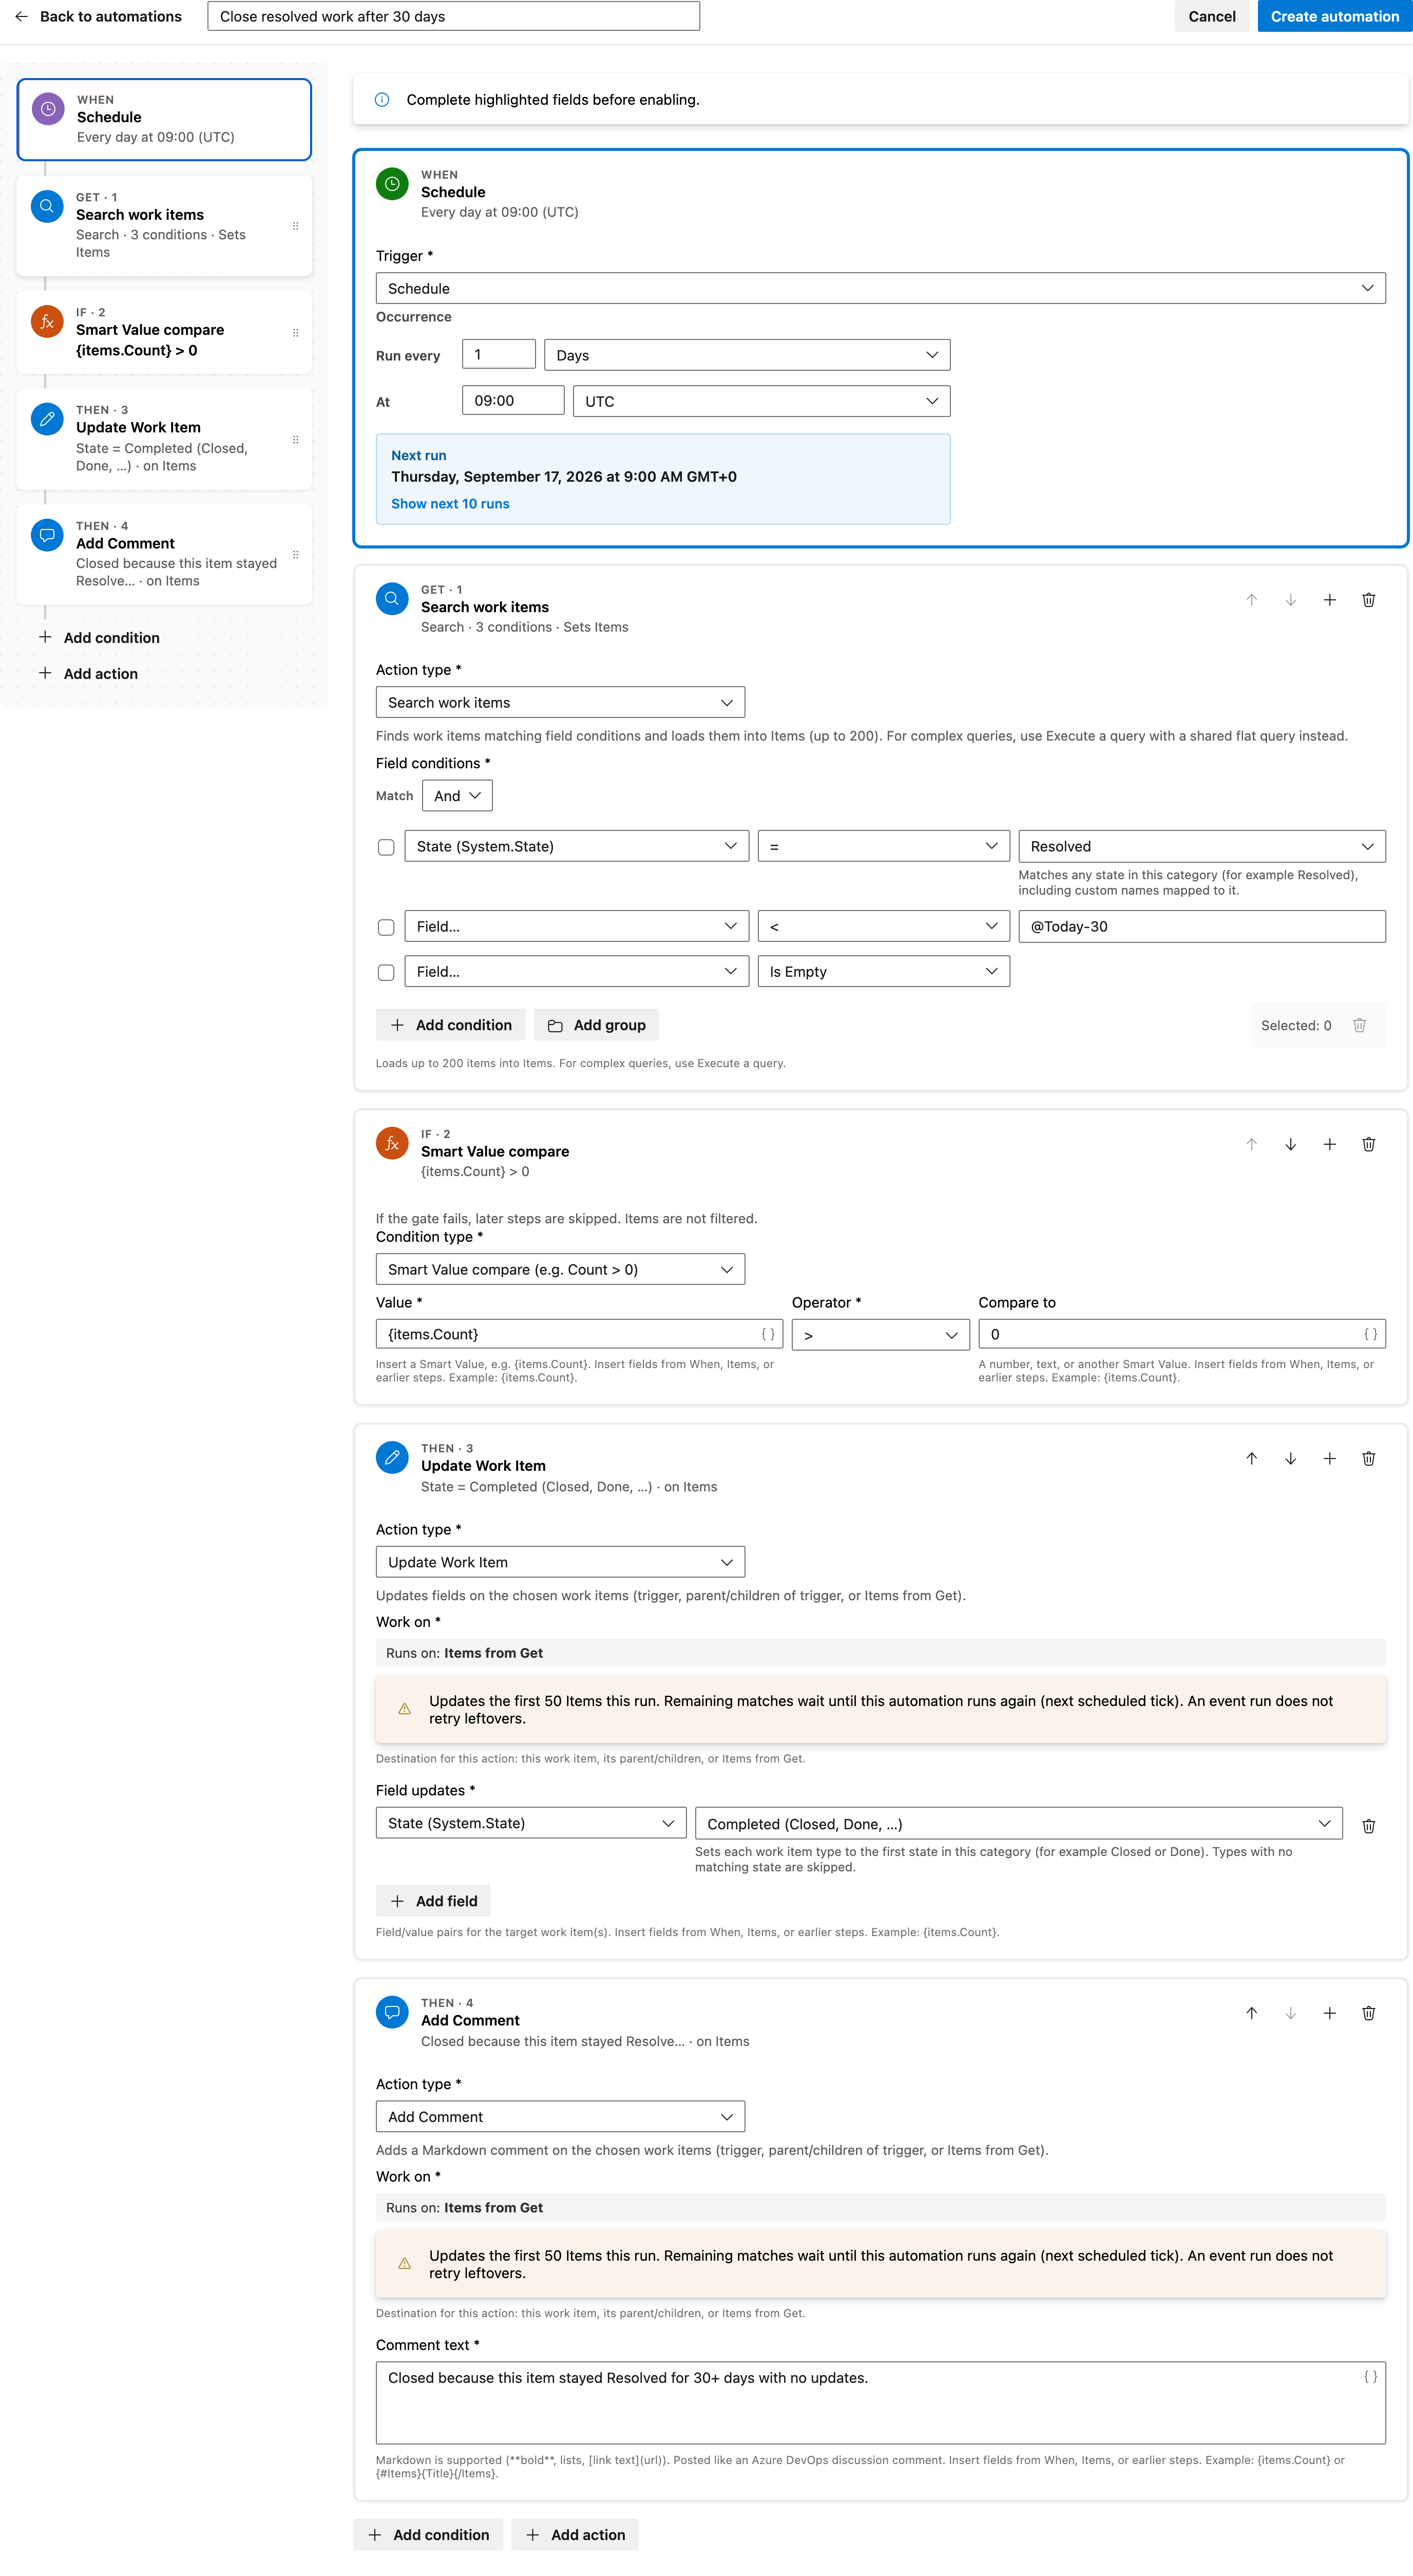Click the 09:00 time field
The height and width of the screenshot is (2576, 1413).
click(513, 401)
